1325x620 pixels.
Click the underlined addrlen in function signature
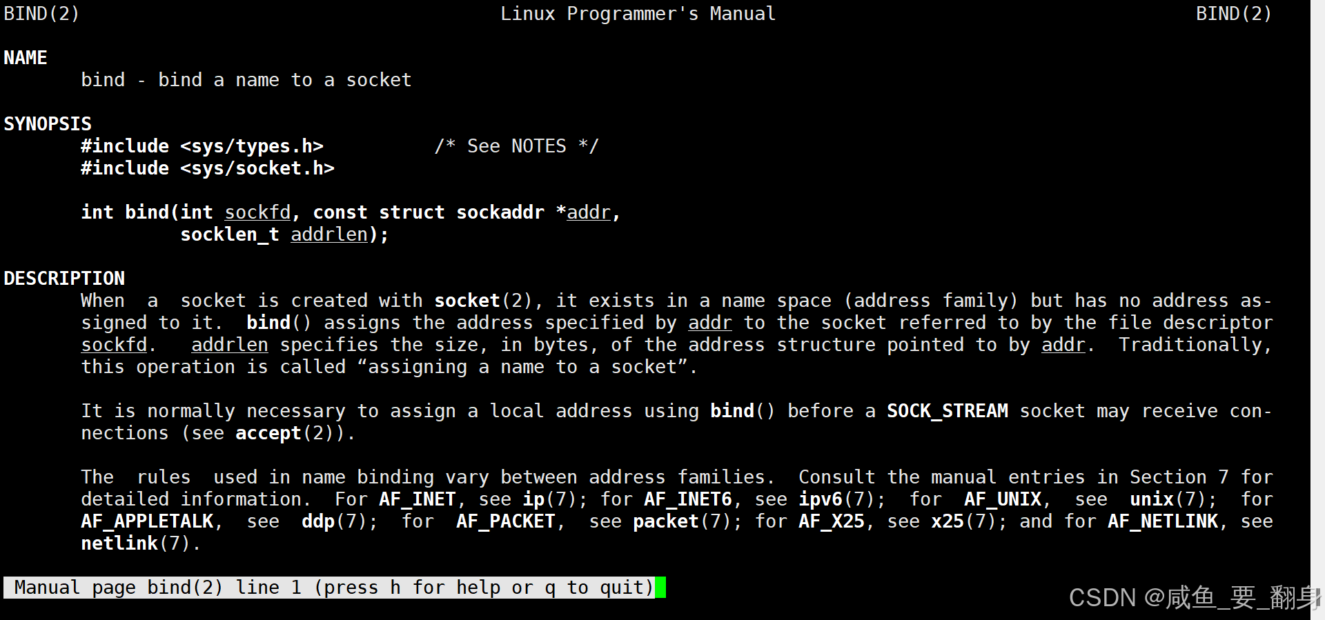click(329, 234)
